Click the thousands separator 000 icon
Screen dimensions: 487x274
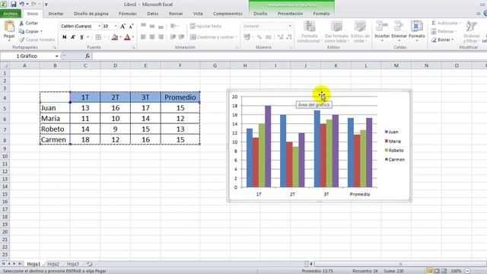point(269,37)
